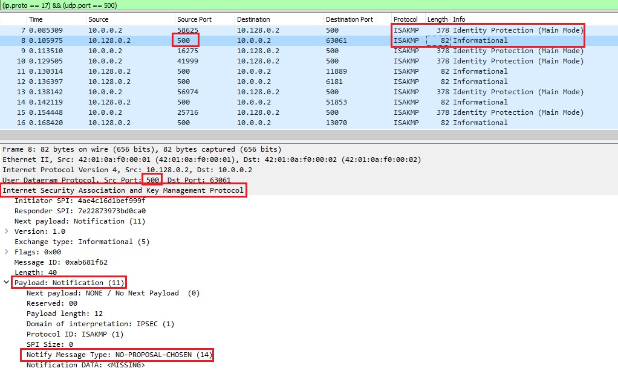Select the Message ID: 0xab681f62 field
618x377 pixels.
click(60, 262)
